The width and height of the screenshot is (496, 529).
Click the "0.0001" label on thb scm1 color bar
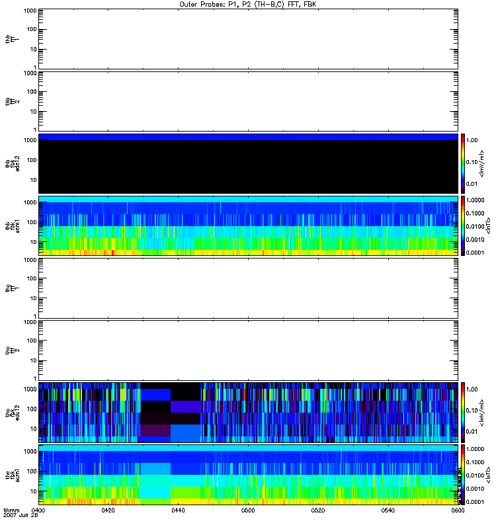point(475,253)
